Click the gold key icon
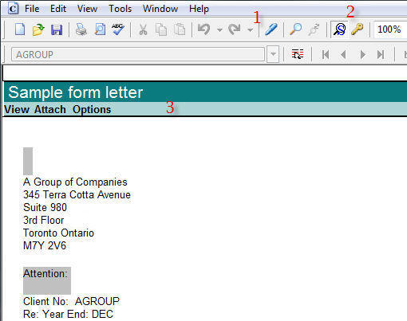407x321 pixels. [357, 29]
